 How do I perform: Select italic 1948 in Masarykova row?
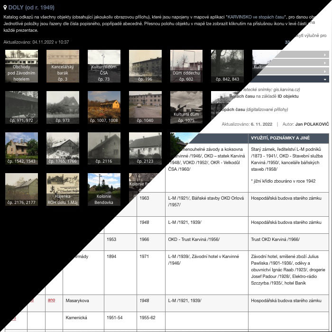pyautogui.click(x=144, y=301)
